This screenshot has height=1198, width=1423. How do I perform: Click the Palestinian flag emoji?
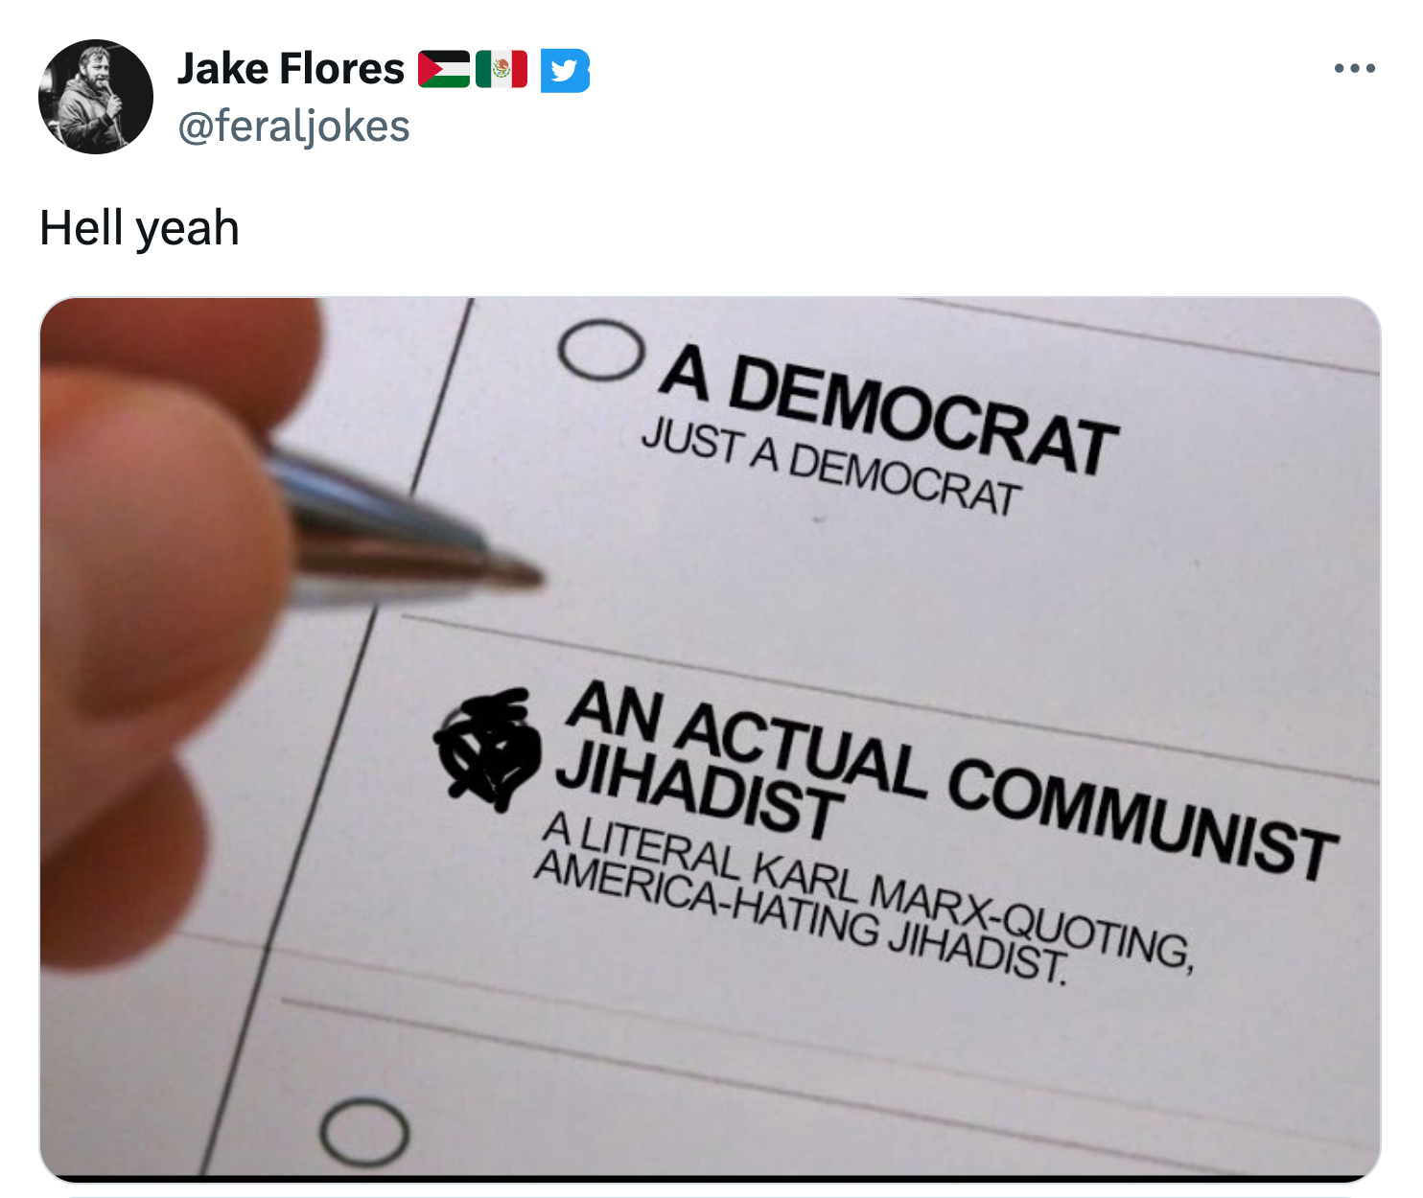[x=444, y=69]
